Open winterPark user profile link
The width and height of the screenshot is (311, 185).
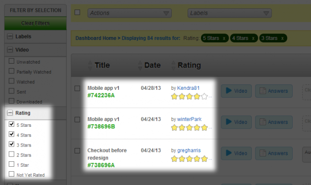189,119
